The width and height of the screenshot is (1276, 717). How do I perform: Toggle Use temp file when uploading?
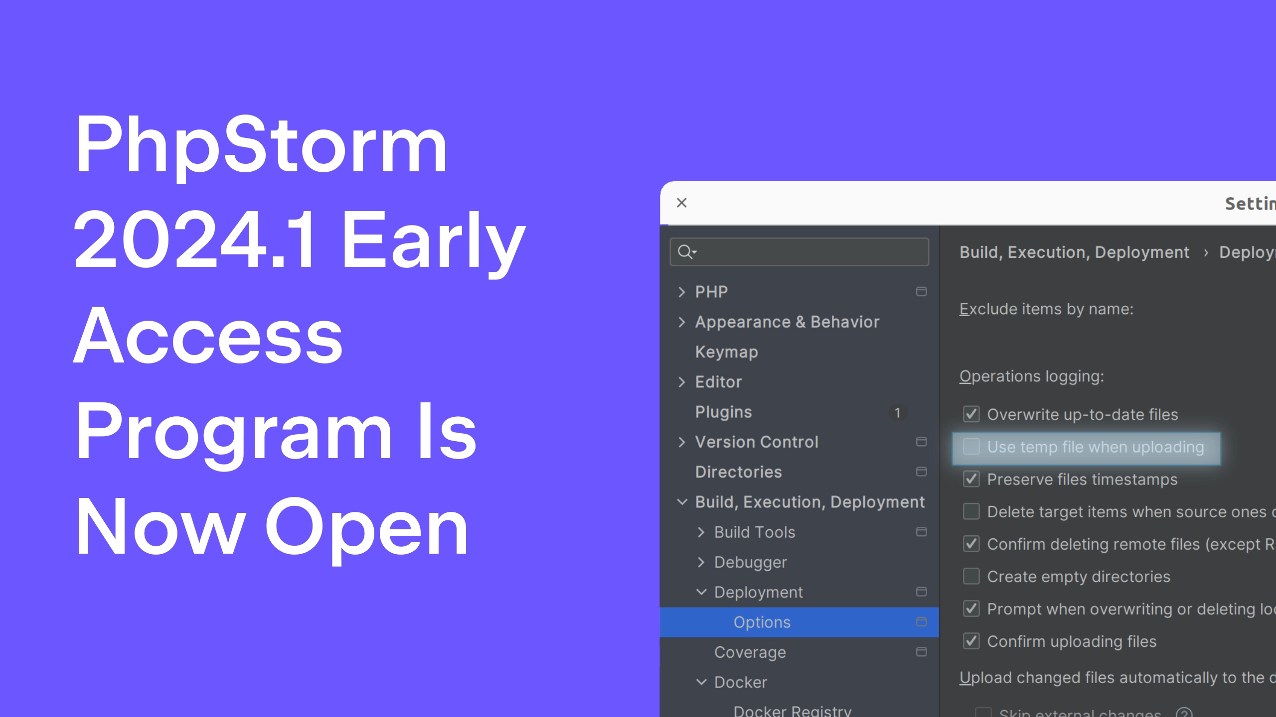[x=971, y=447]
